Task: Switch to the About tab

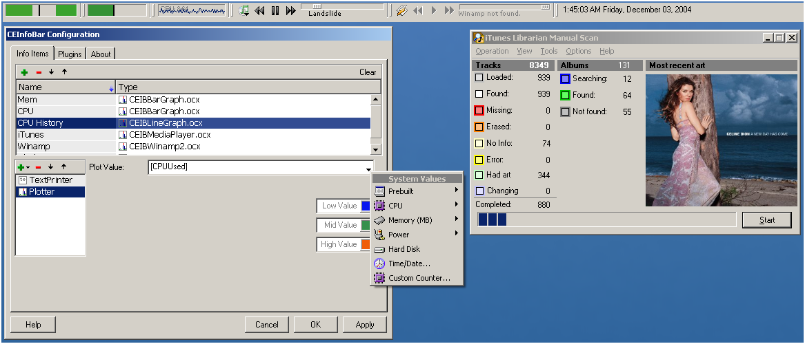Action: (x=101, y=54)
